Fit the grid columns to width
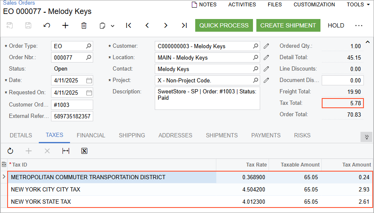Viewport: 374px width, 213px height. [66, 151]
